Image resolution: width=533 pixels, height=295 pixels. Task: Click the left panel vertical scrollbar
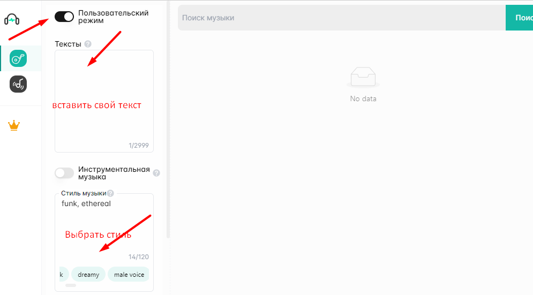tap(168, 118)
